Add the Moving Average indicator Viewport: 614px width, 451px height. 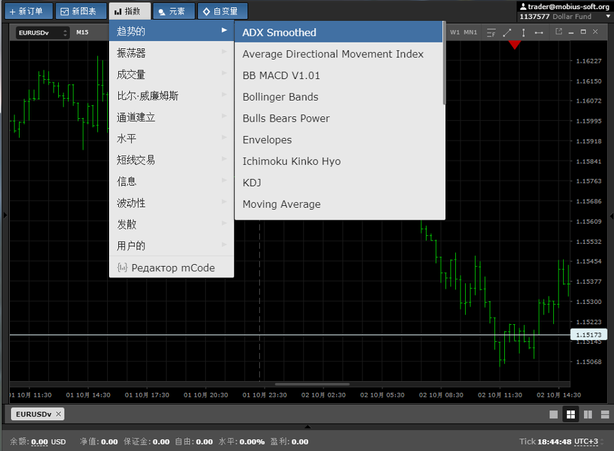click(x=338, y=204)
